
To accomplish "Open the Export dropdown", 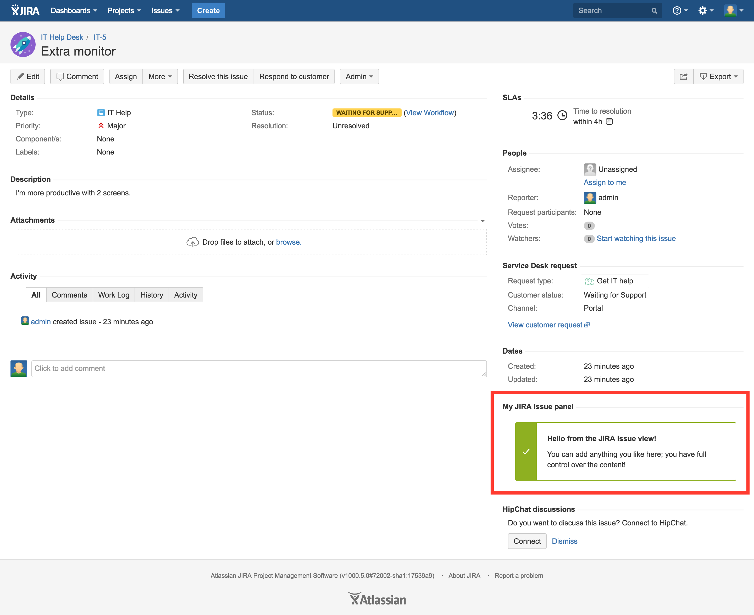I will [718, 76].
